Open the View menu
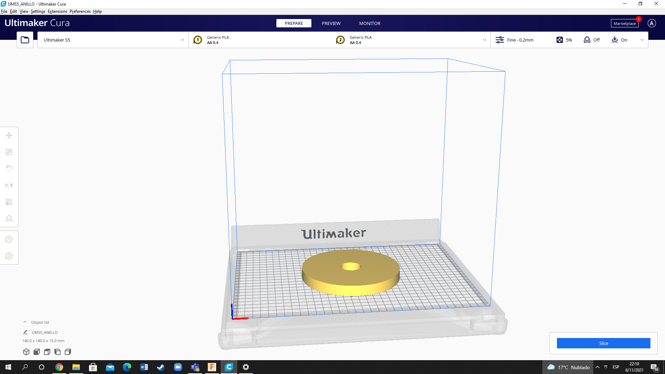Image resolution: width=665 pixels, height=374 pixels. coord(24,11)
